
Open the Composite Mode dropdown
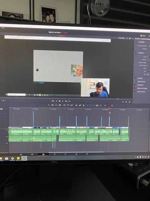(149, 46)
